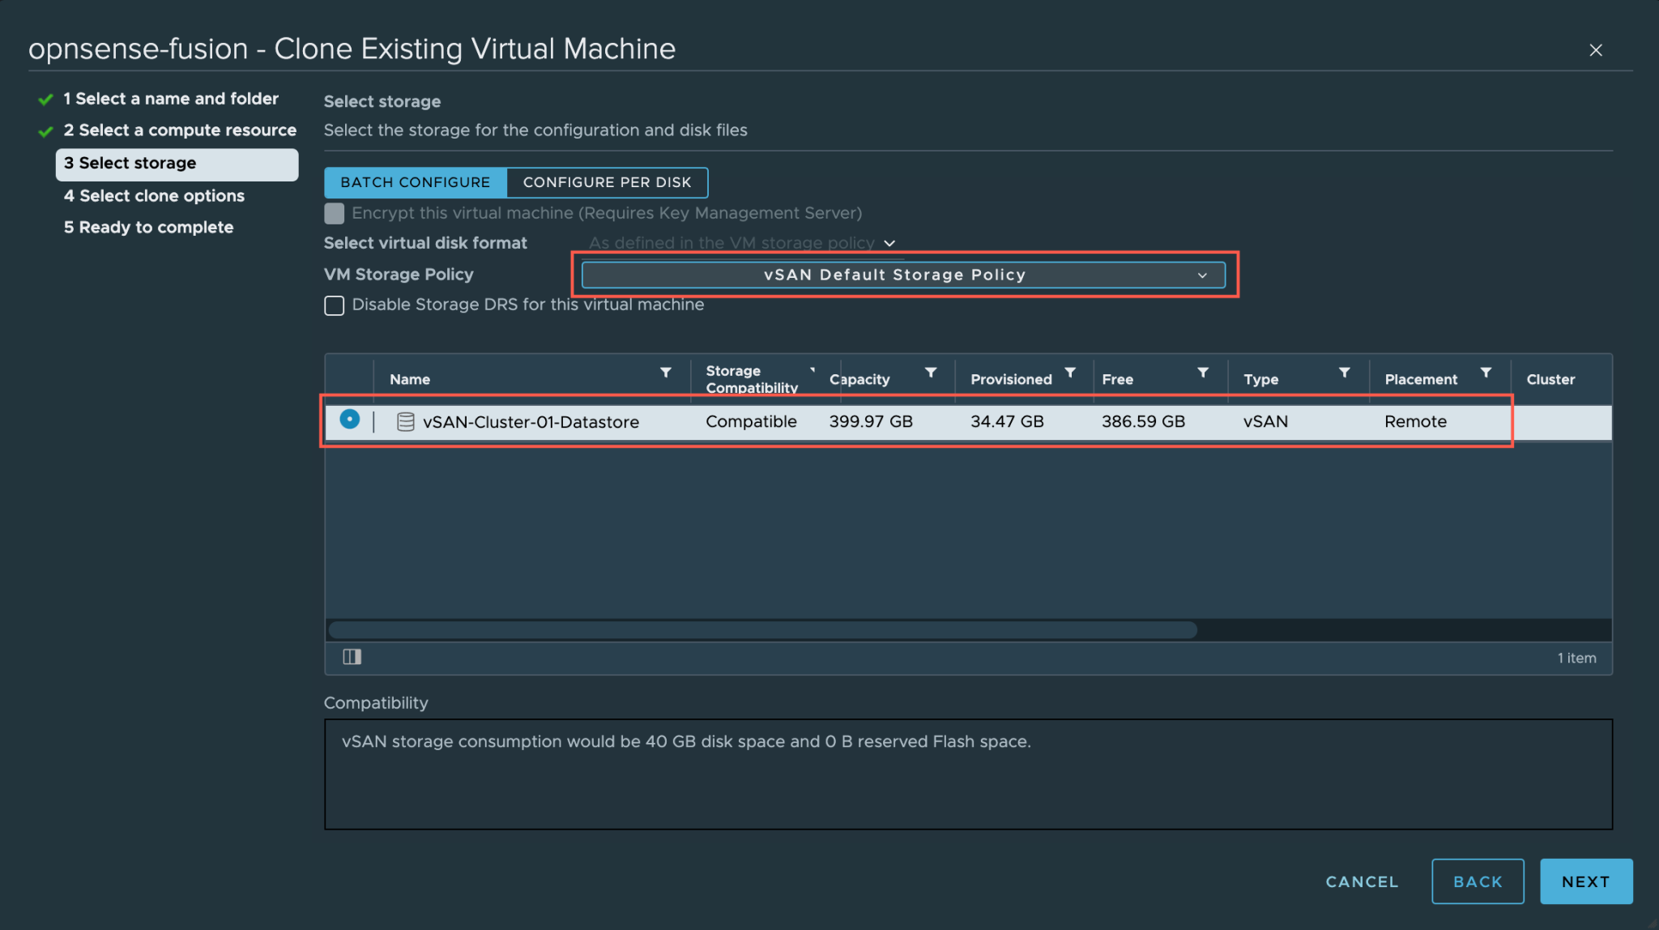Open the virtual disk format dropdown
This screenshot has width=1659, height=930.
coord(742,243)
